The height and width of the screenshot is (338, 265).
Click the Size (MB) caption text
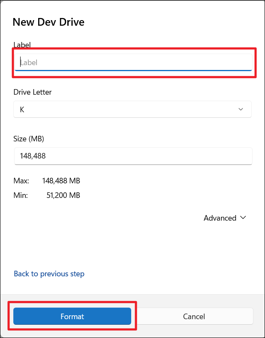[29, 139]
